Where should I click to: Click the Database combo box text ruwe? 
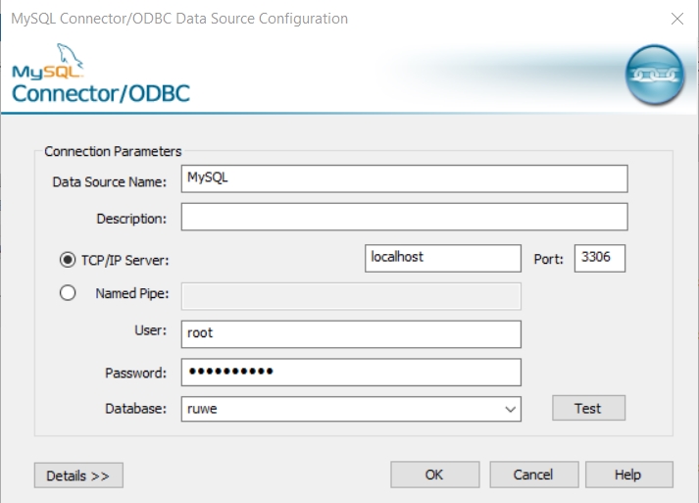tap(202, 409)
